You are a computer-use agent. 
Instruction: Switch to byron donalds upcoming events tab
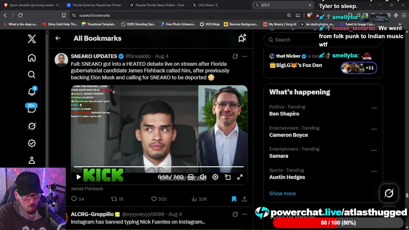coord(31,5)
